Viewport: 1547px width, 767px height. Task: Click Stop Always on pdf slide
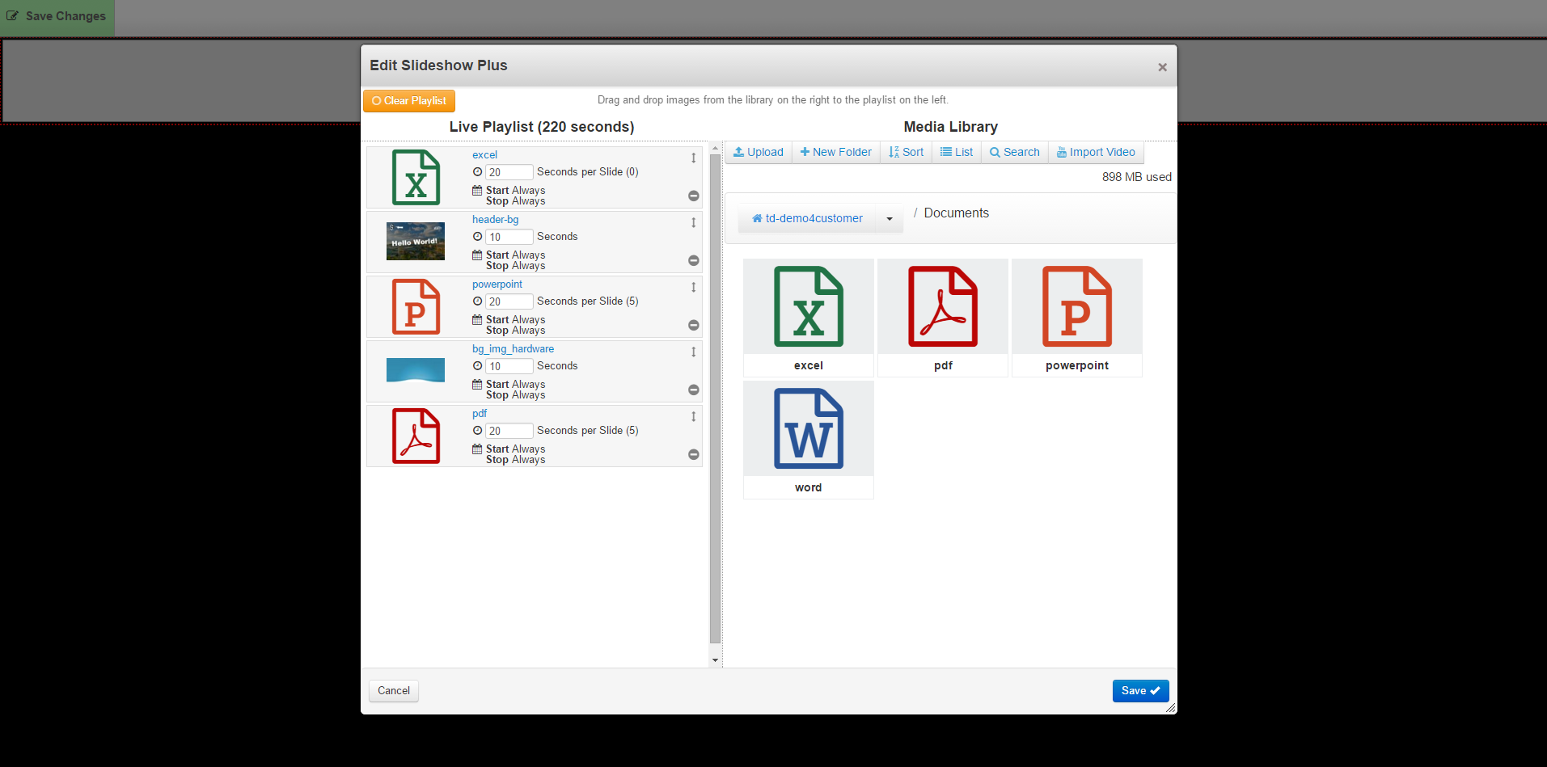515,460
